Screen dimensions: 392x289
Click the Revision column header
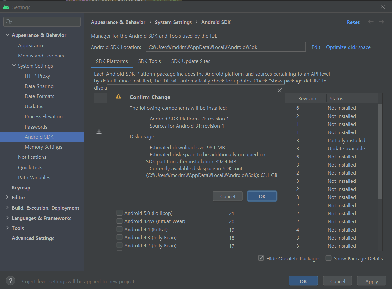click(310, 98)
